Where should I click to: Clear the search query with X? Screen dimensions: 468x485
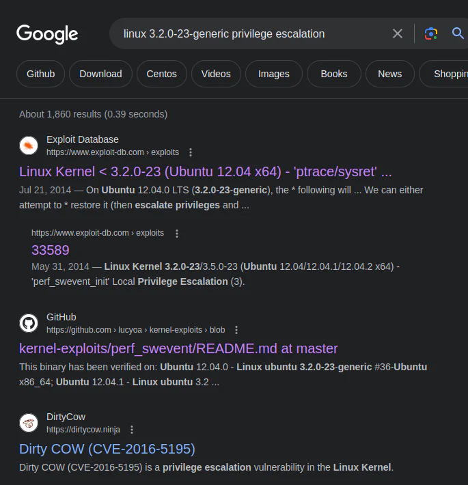[x=398, y=33]
